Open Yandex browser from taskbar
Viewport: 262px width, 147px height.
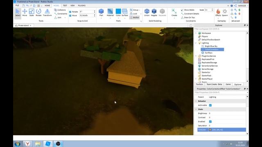tap(27, 144)
